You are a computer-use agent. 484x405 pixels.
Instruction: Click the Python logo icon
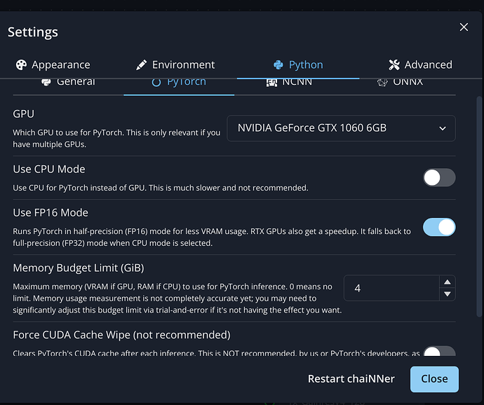278,64
